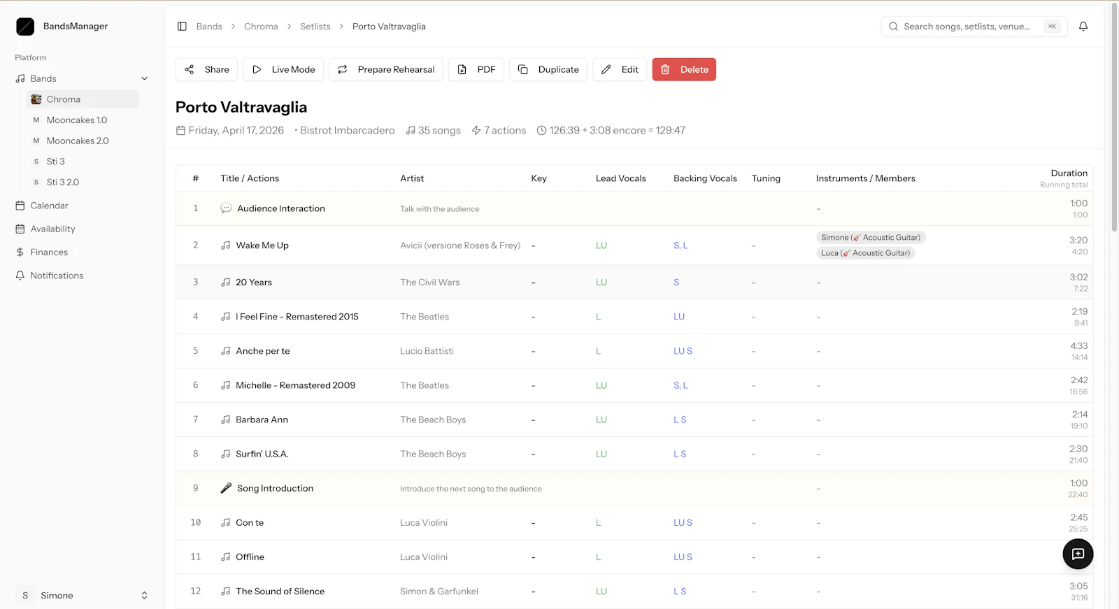
Task: Edit the Porto Valtravaglia setlist
Action: tap(620, 69)
